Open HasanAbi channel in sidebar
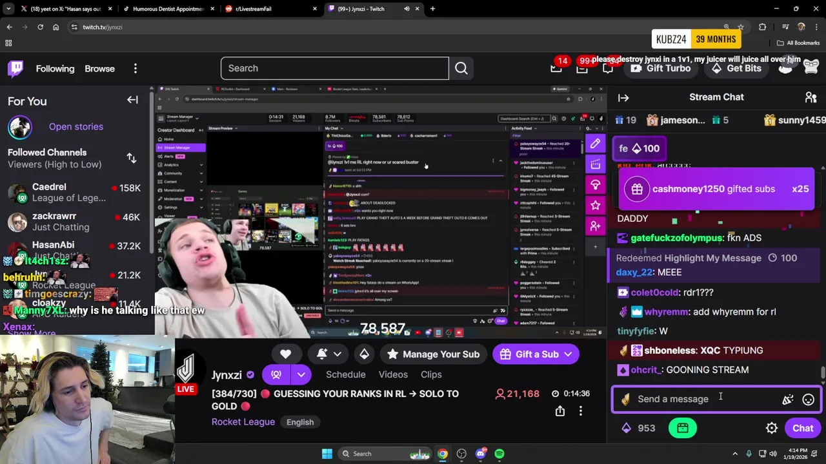 [x=76, y=249]
